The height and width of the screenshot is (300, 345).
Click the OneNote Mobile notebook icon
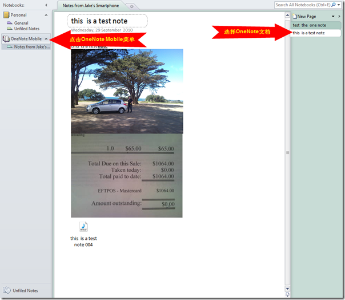tap(6, 39)
